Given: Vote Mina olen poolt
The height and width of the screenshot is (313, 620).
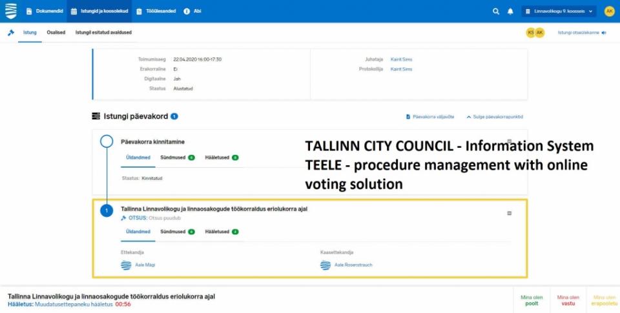Looking at the screenshot, I should click(x=532, y=300).
